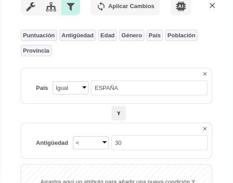The image size is (233, 183).
Task: Select the funnel filter tab
Action: tap(71, 7)
